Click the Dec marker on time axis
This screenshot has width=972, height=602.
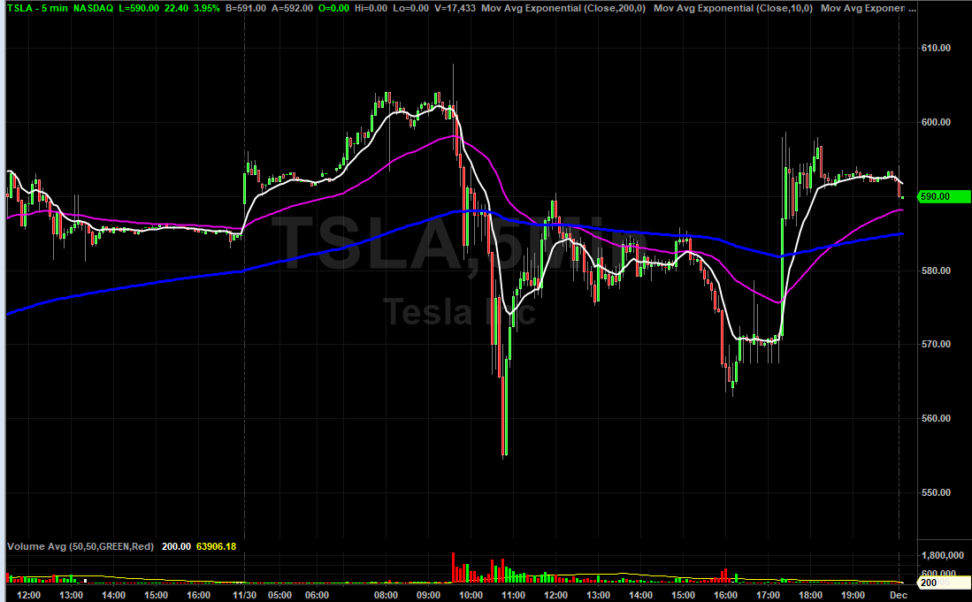point(899,595)
